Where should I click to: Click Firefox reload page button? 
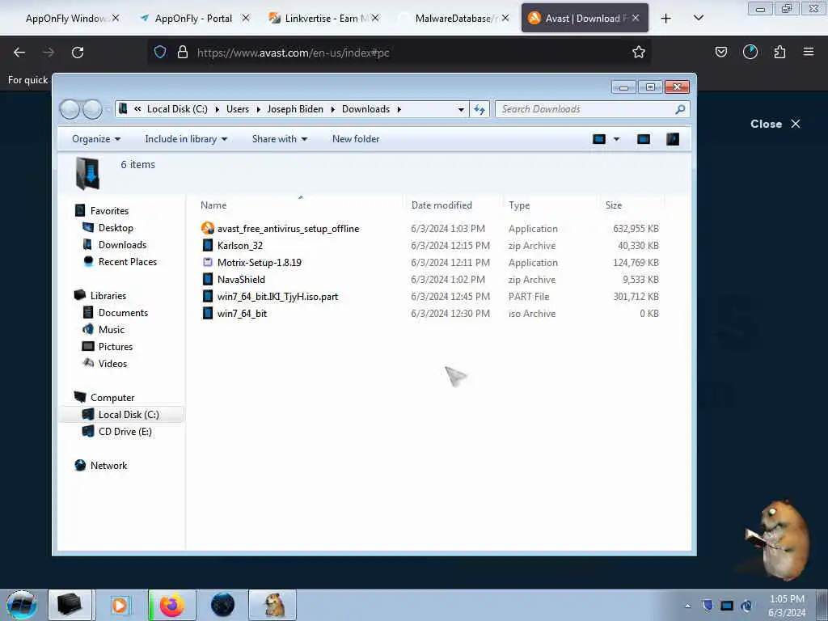(x=78, y=53)
